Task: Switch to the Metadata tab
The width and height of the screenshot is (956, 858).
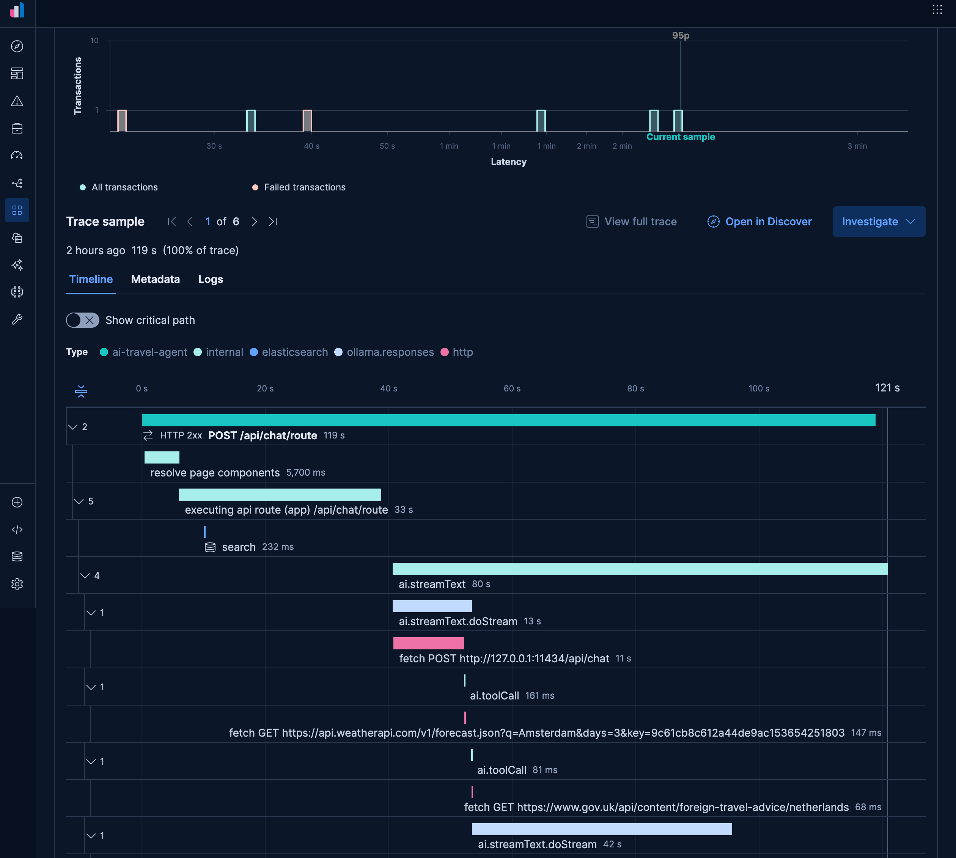Action: click(155, 279)
